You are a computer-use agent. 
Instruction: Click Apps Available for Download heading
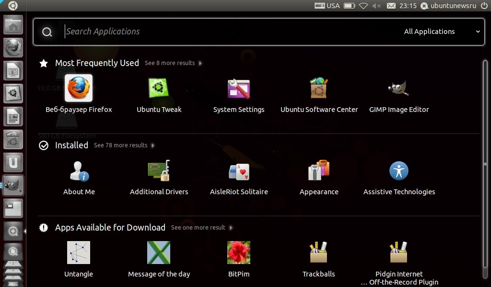[x=110, y=228]
